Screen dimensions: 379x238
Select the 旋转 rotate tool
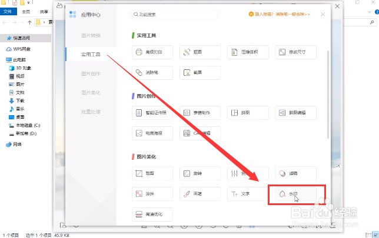[x=200, y=173]
